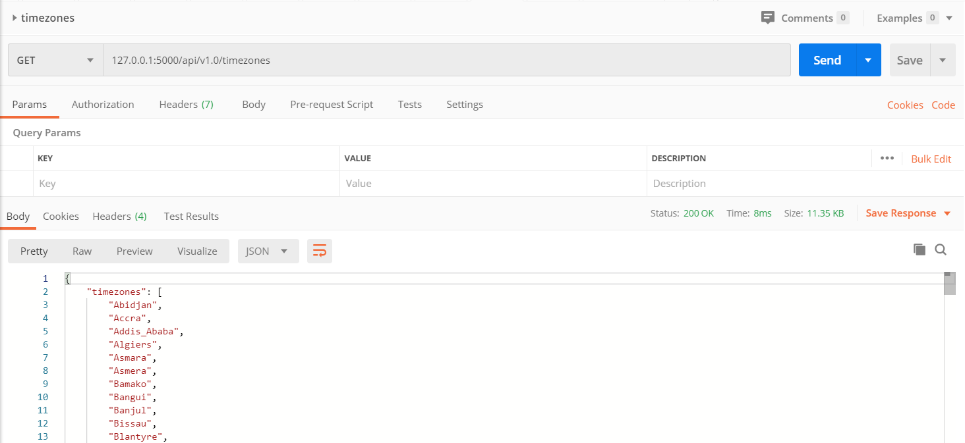
Task: Click the "Bangui" entry
Action: coord(130,397)
